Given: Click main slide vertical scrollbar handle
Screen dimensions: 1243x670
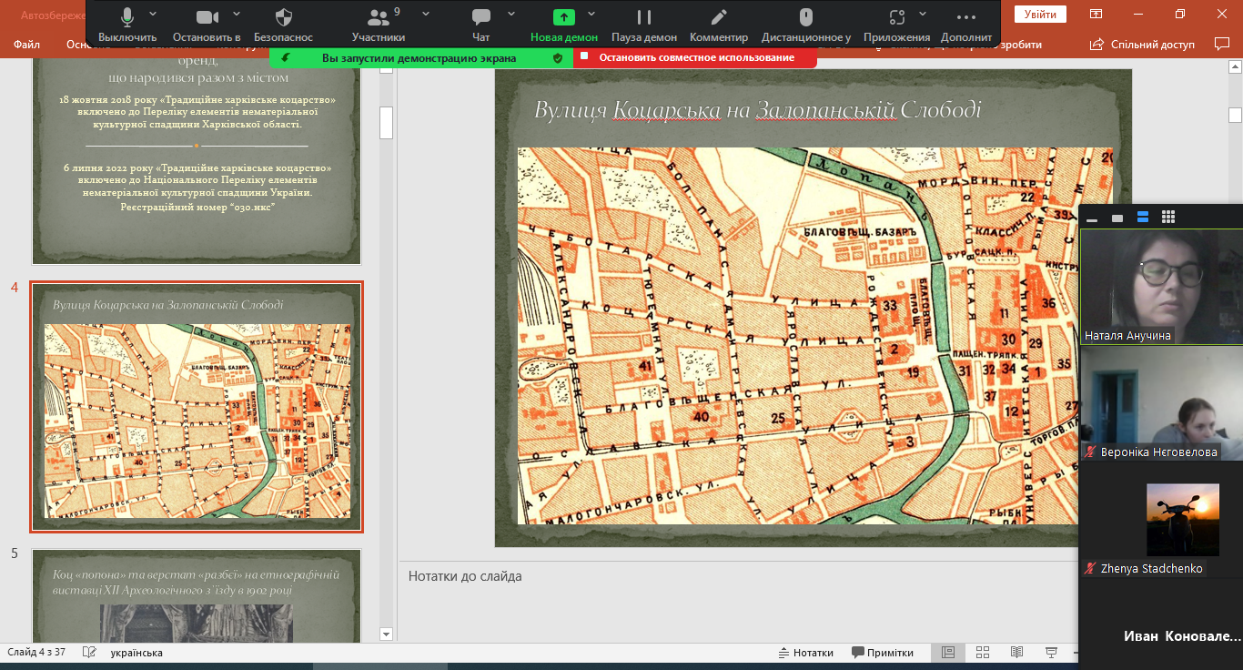Looking at the screenshot, I should coord(1235,115).
